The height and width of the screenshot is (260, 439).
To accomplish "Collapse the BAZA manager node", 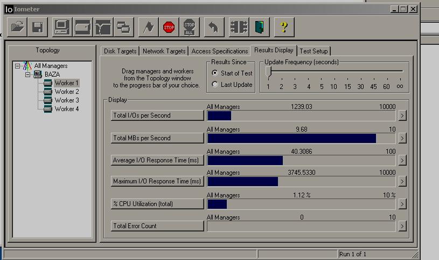I will (26, 74).
